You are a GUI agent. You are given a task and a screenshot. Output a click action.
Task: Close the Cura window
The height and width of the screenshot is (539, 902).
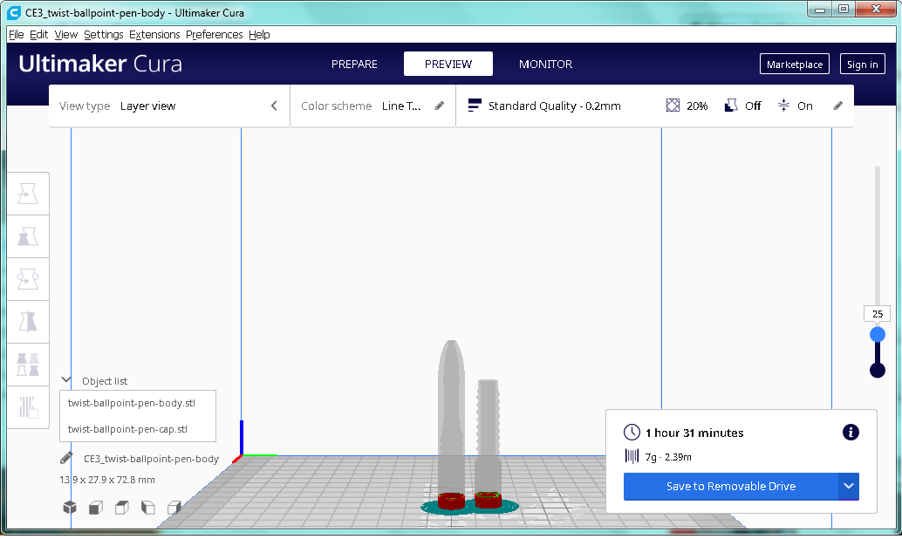(876, 10)
